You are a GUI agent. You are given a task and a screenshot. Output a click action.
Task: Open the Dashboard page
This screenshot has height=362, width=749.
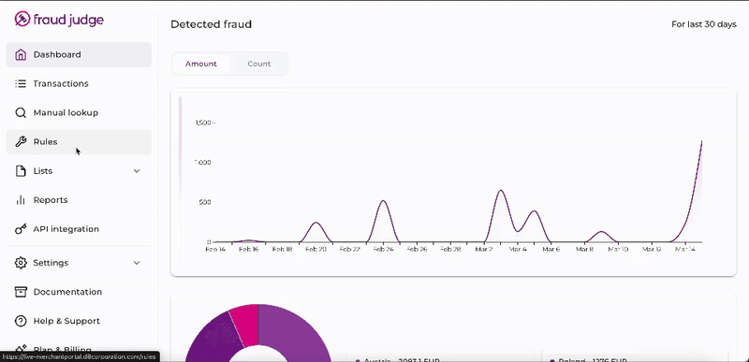coord(79,54)
